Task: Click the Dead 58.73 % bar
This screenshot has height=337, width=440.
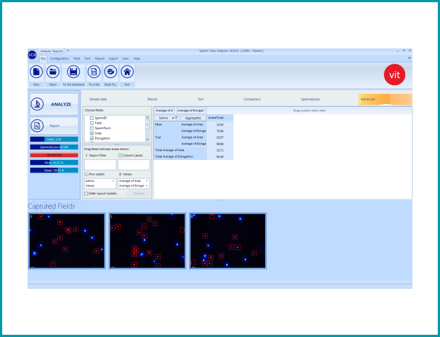Action: (x=54, y=170)
